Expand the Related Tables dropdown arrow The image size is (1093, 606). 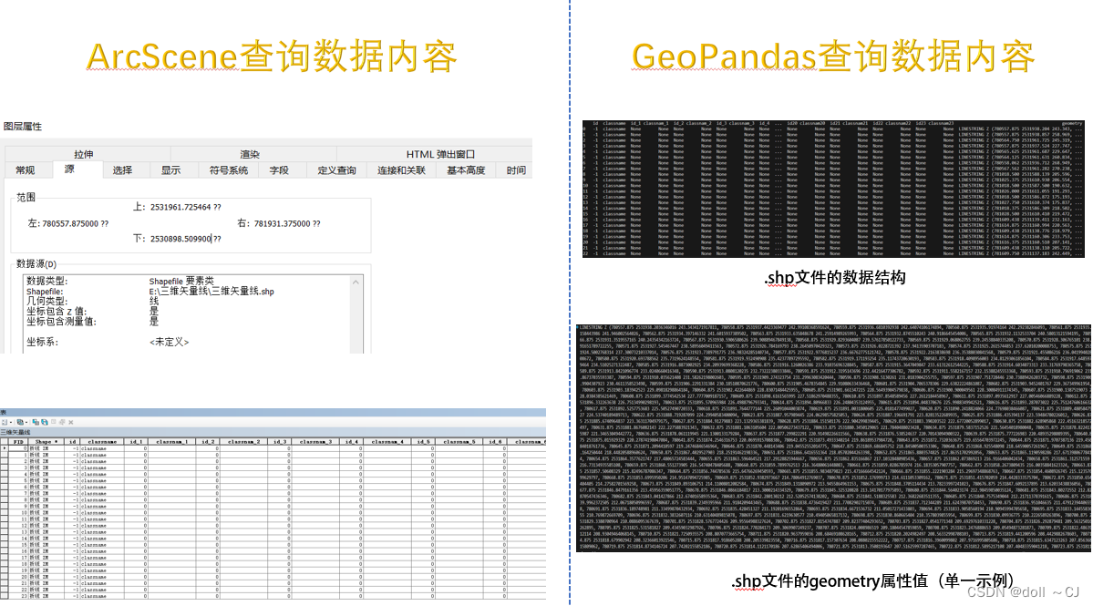click(26, 422)
